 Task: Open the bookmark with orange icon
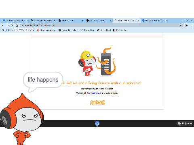46,30
